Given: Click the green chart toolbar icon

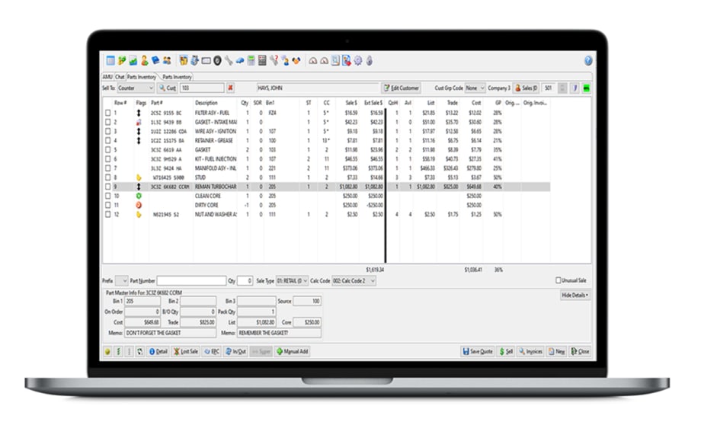Looking at the screenshot, I should [133, 60].
